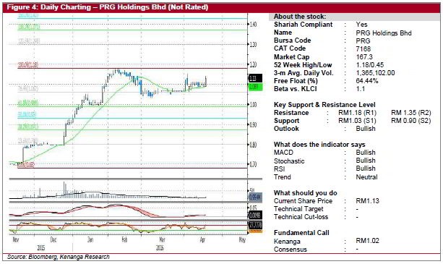Click the 0.70 price axis label
The width and height of the screenshot is (443, 264).
coord(253,164)
